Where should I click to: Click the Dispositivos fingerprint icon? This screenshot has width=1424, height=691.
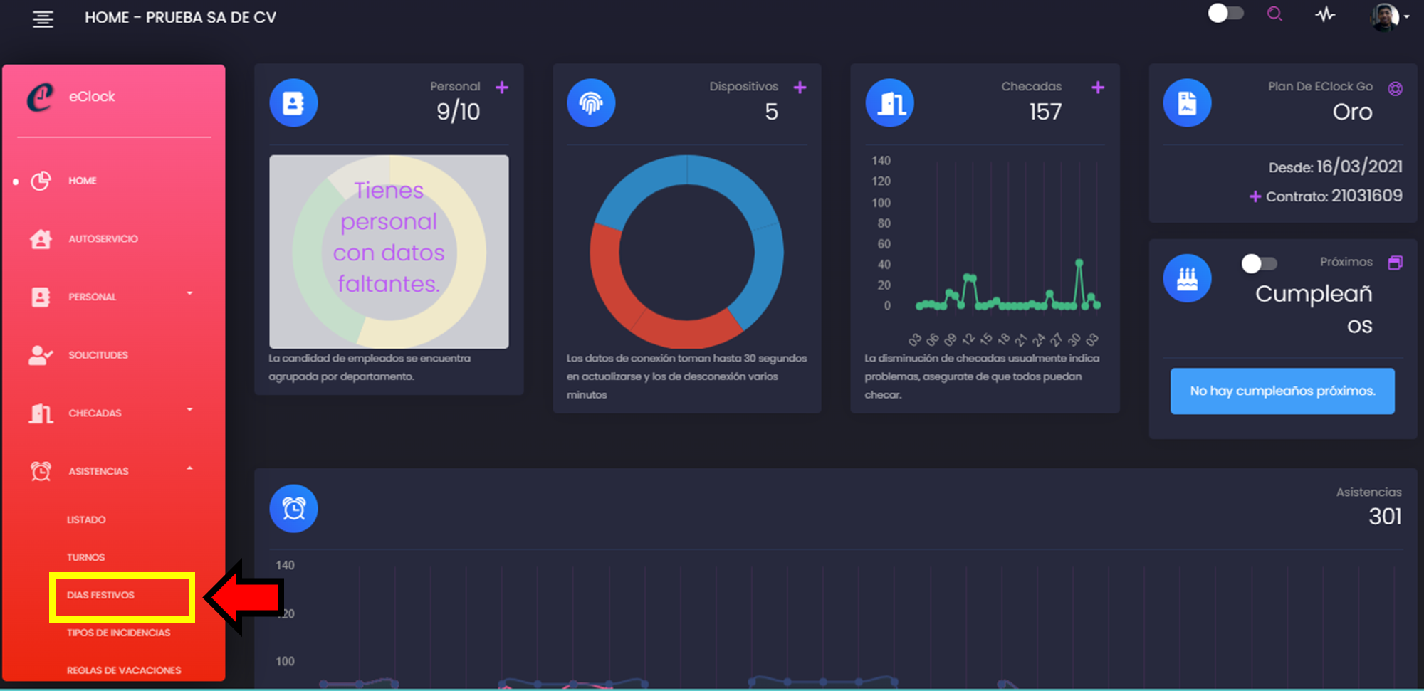point(591,103)
